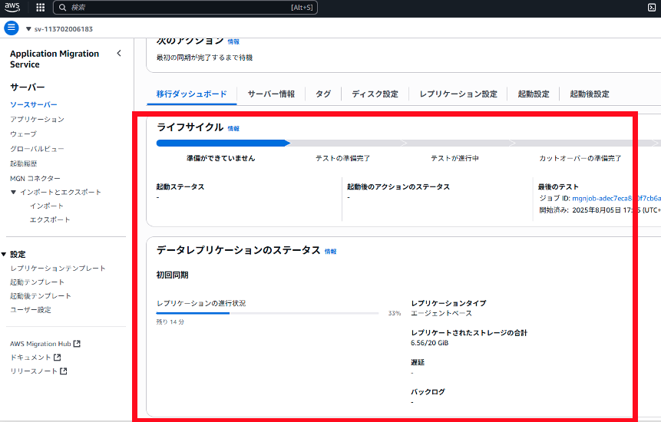Open アプリケーション in sidebar
661x422 pixels.
coord(37,119)
